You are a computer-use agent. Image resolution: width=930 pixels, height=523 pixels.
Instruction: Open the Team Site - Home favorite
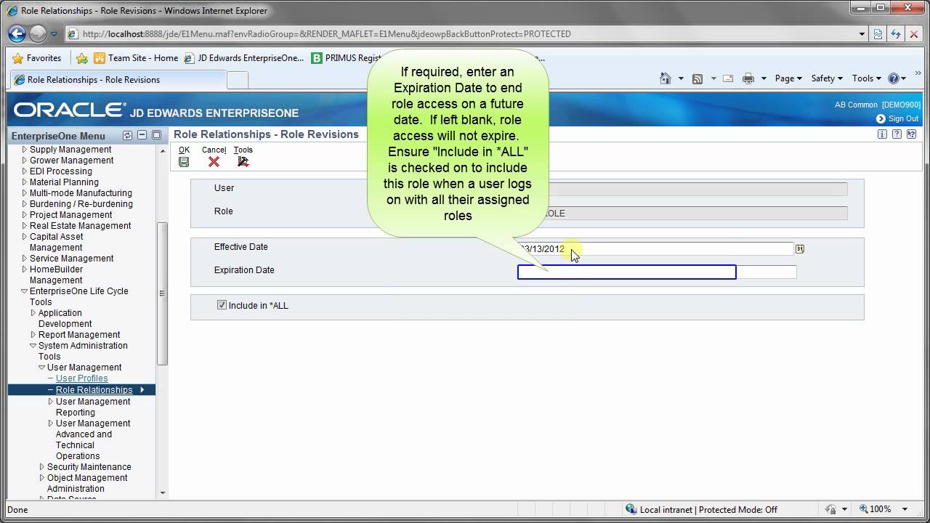pyautogui.click(x=136, y=58)
